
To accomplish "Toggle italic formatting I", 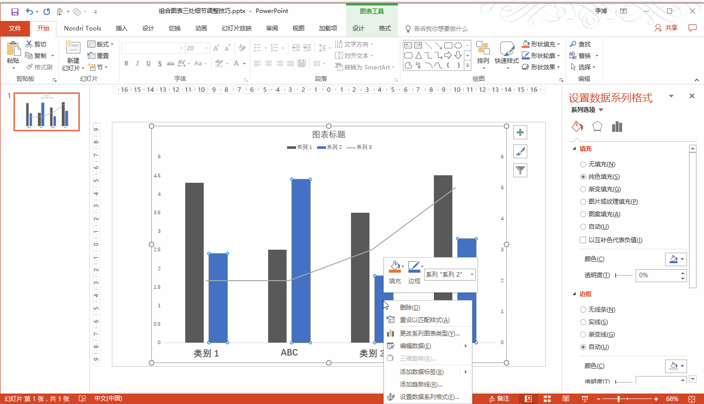I will click(x=137, y=63).
